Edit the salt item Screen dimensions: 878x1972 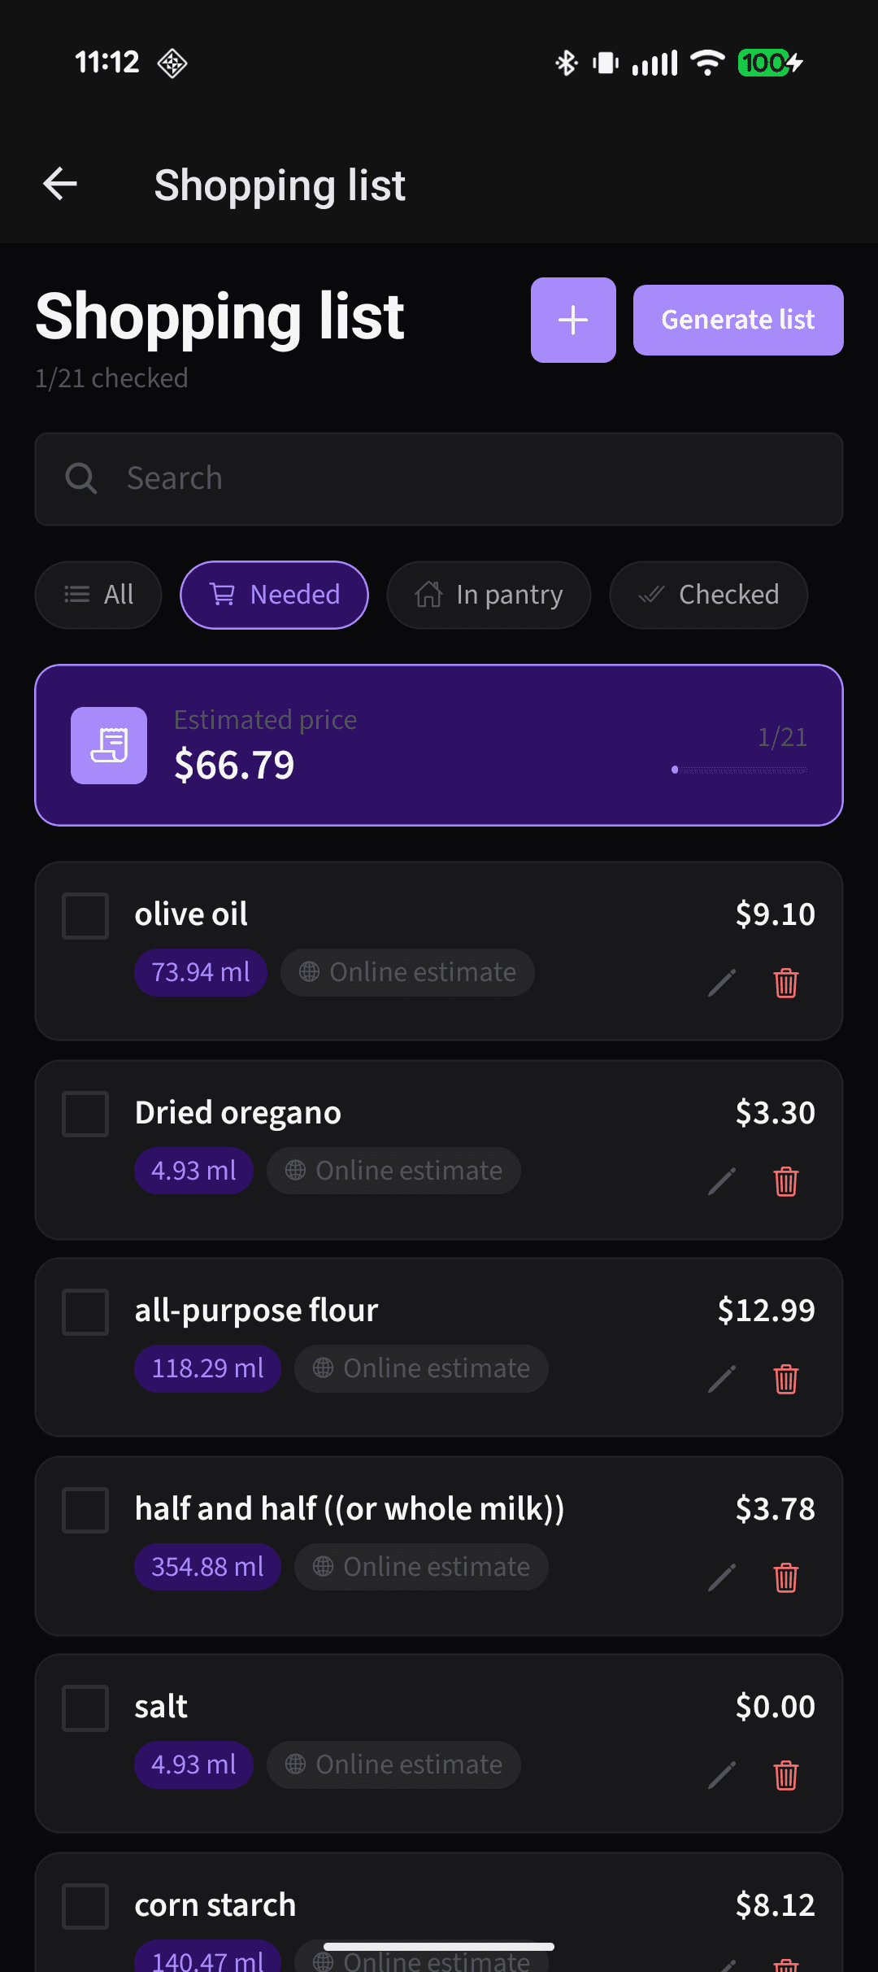[x=722, y=1775]
